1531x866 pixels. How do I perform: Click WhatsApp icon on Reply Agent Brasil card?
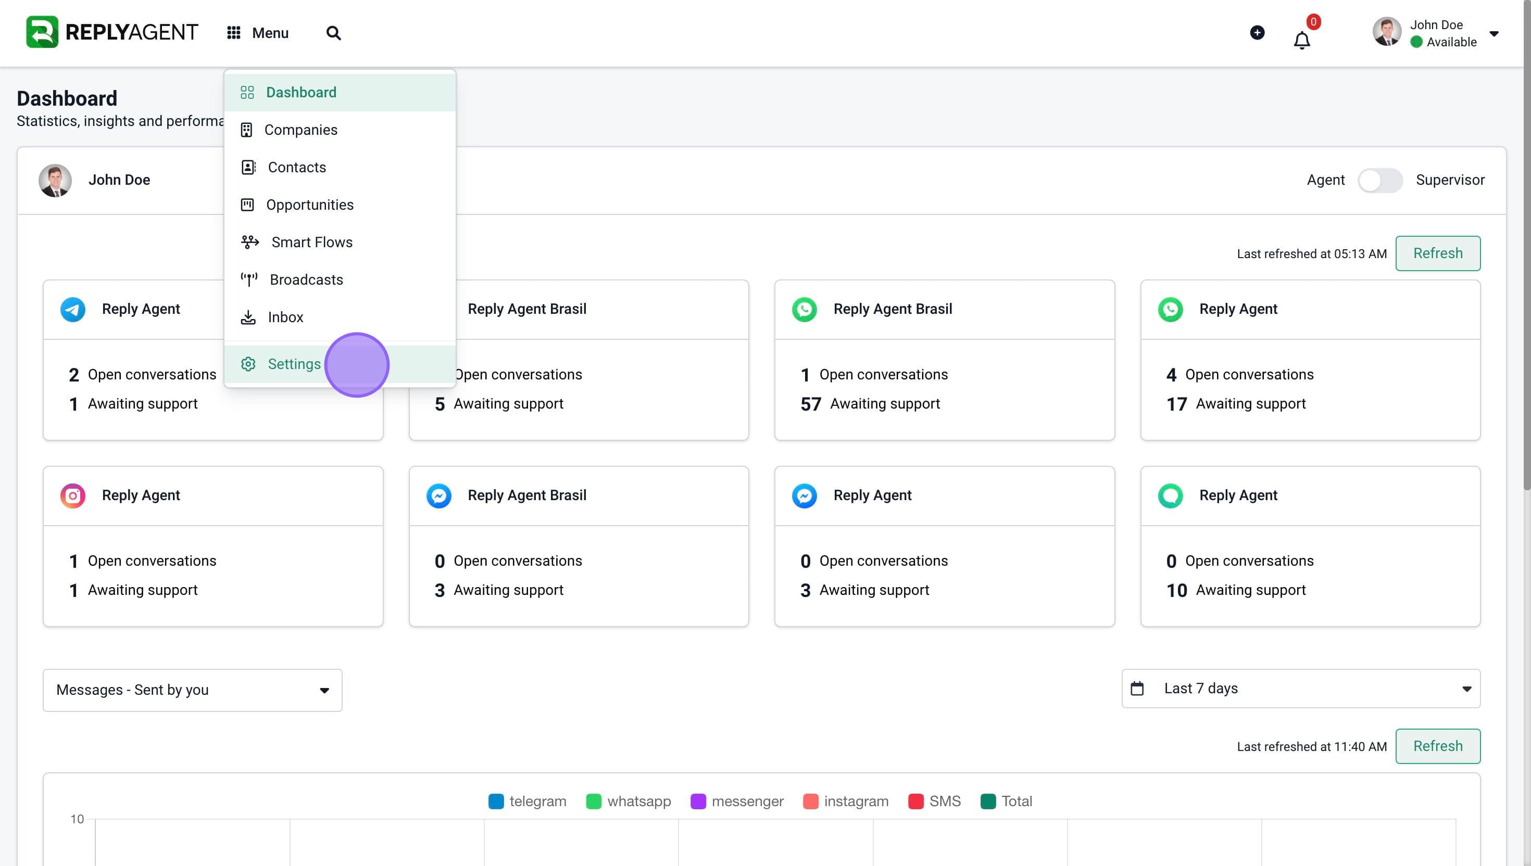coord(805,309)
